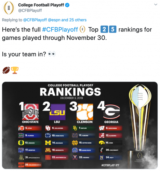Viewport: 160px width, 171px height.
Task: Expand the tweet options chevron
Action: (x=156, y=4)
